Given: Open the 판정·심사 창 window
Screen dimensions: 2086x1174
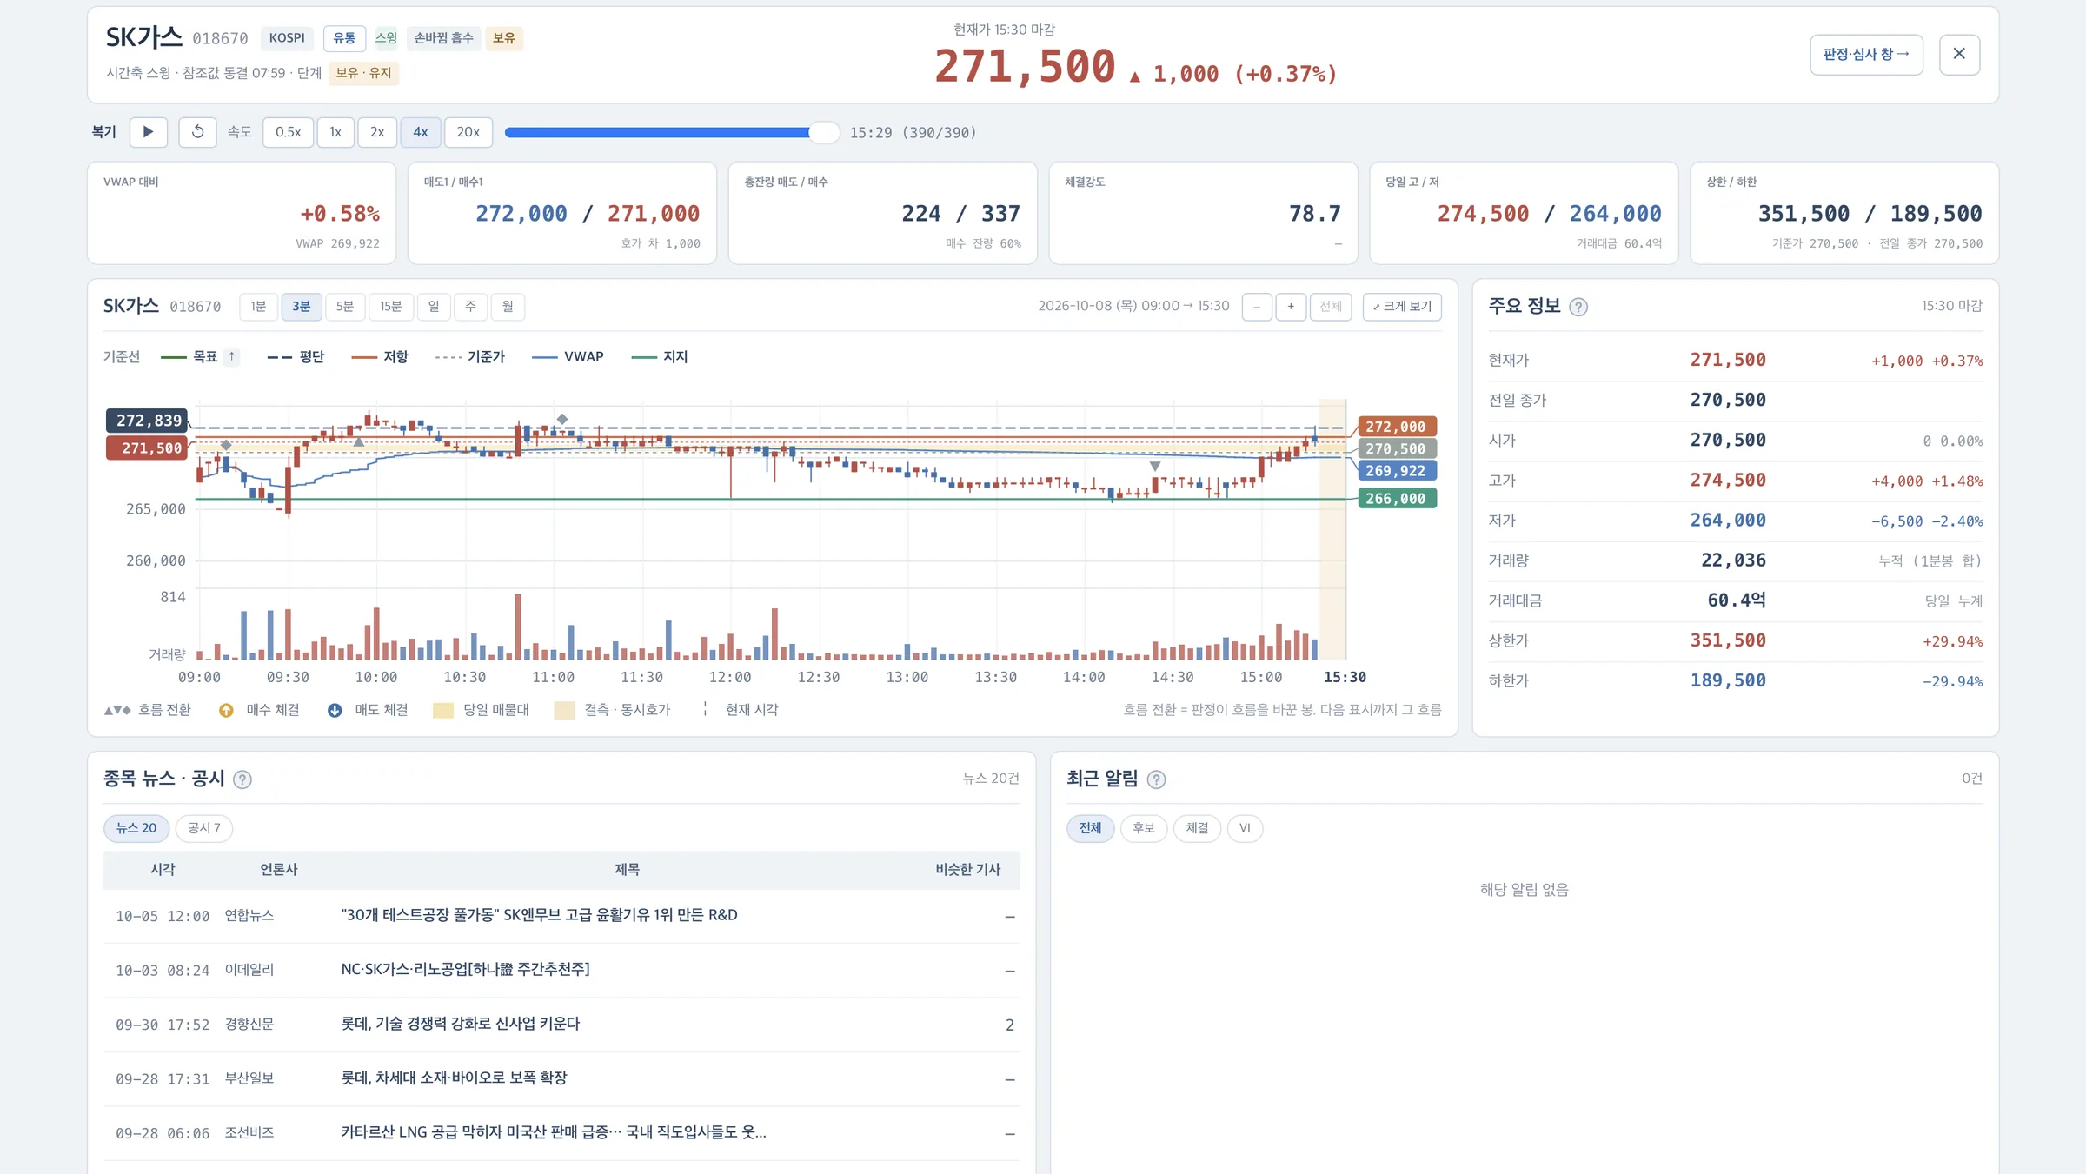Looking at the screenshot, I should click(x=1866, y=55).
